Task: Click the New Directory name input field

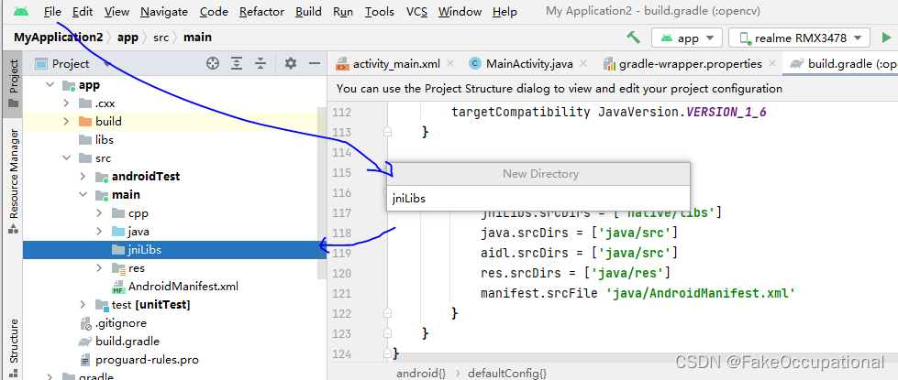Action: tap(538, 199)
